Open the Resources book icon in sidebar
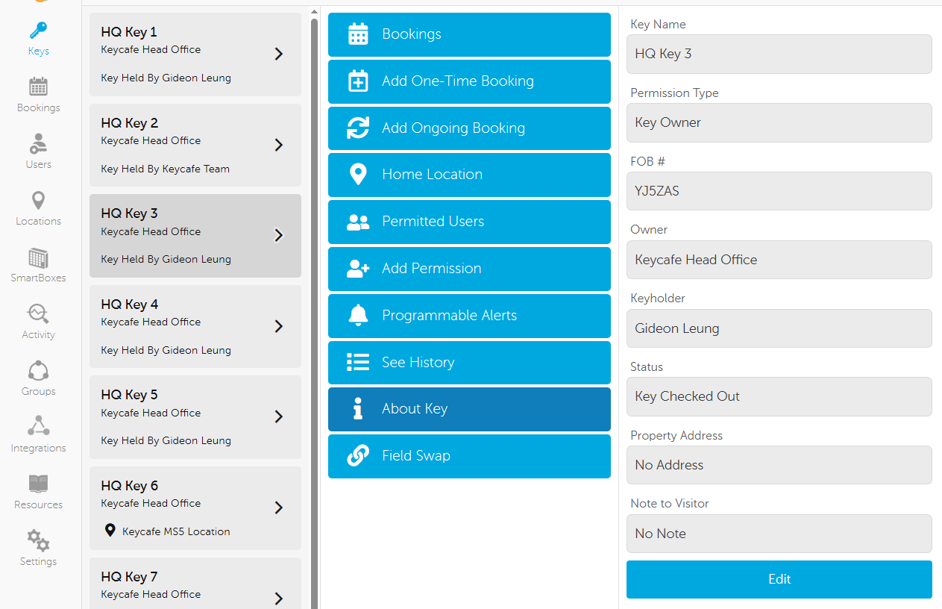The width and height of the screenshot is (942, 609). coord(38,484)
